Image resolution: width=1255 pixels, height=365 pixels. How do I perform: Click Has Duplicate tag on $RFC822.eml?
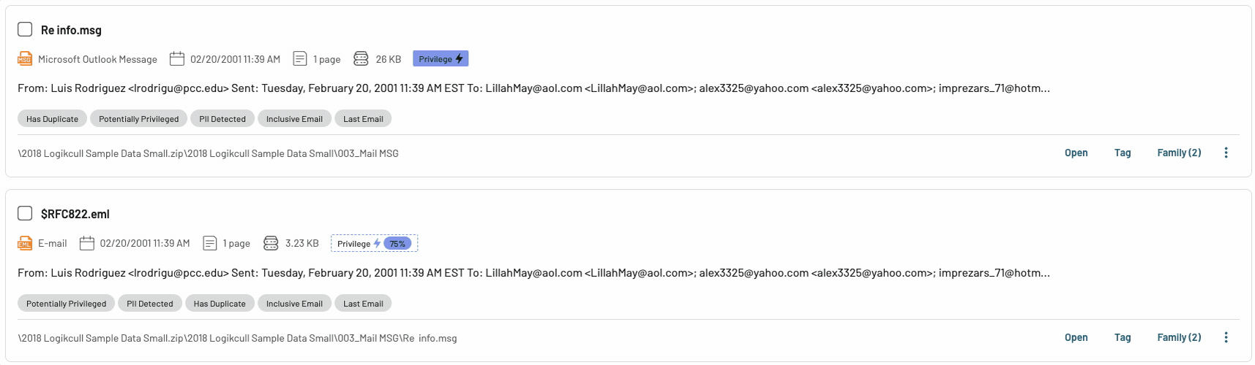coord(220,303)
